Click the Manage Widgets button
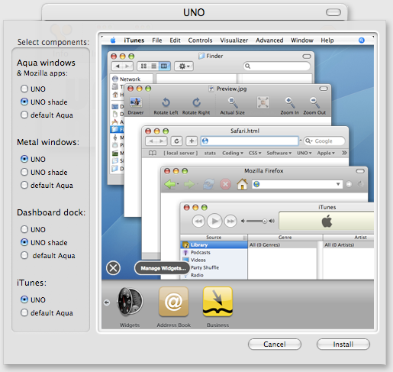 (x=163, y=268)
